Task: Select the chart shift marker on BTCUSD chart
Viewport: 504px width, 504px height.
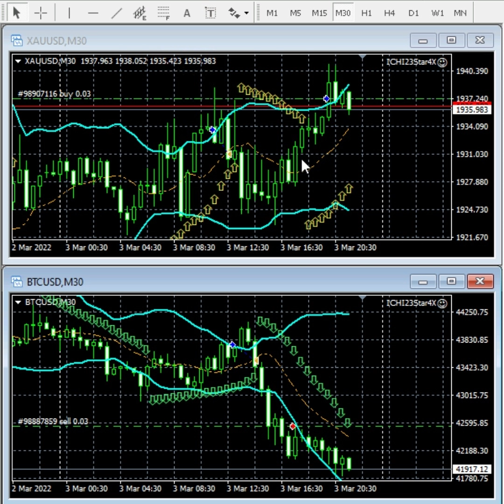Action: point(362,298)
